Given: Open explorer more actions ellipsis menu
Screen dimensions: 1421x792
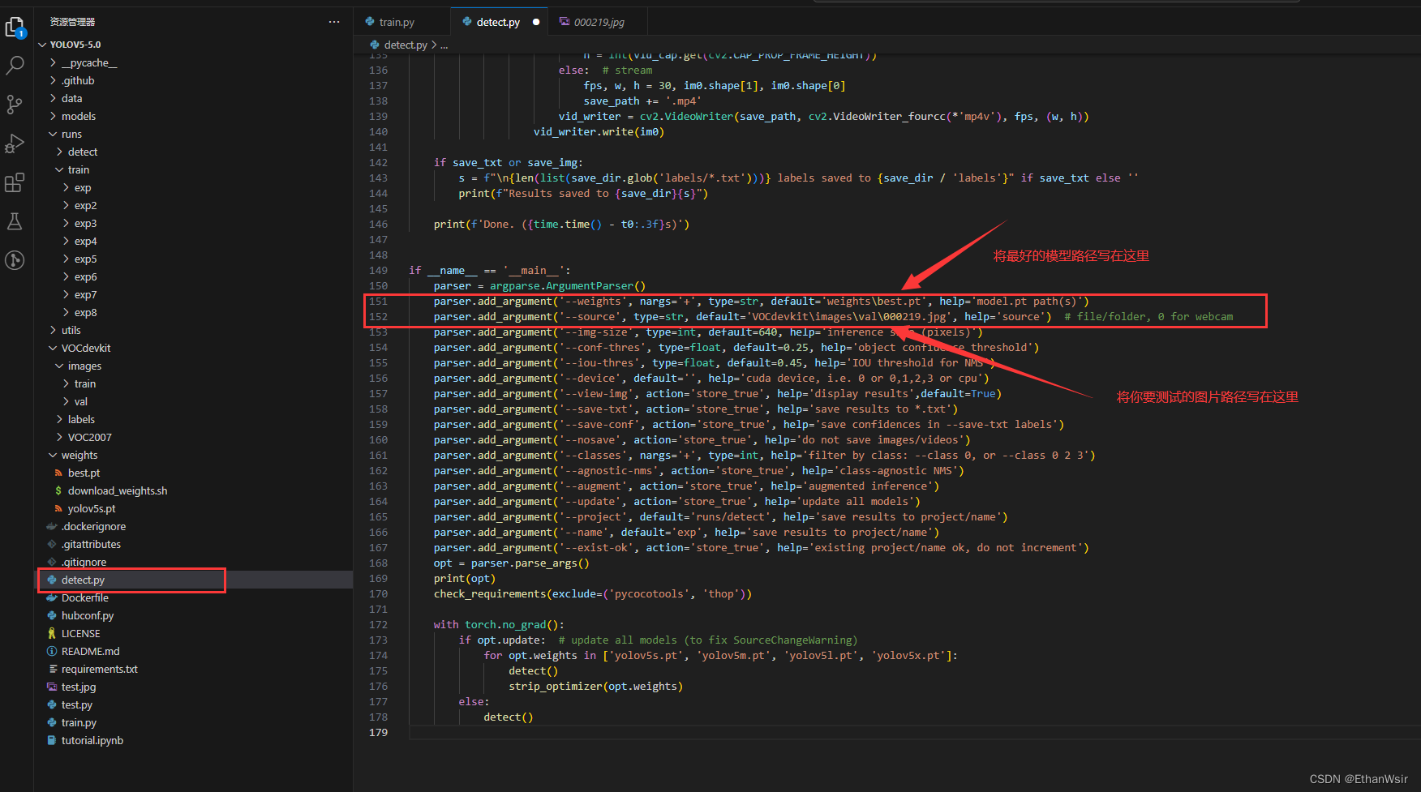Looking at the screenshot, I should 334,22.
